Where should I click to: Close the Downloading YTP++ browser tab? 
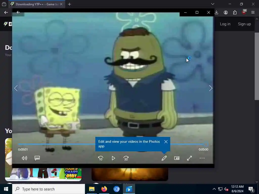tap(61, 4)
